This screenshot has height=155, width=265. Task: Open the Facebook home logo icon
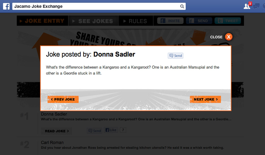pos(6,7)
